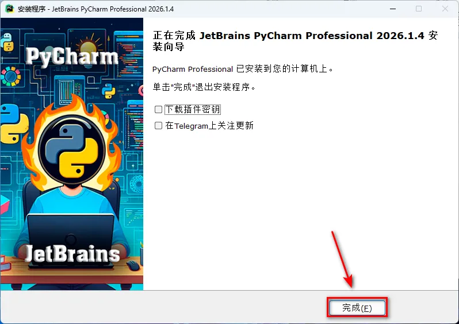Image resolution: width=459 pixels, height=324 pixels.
Task: Close the PyCharm installer window
Action: (x=445, y=9)
